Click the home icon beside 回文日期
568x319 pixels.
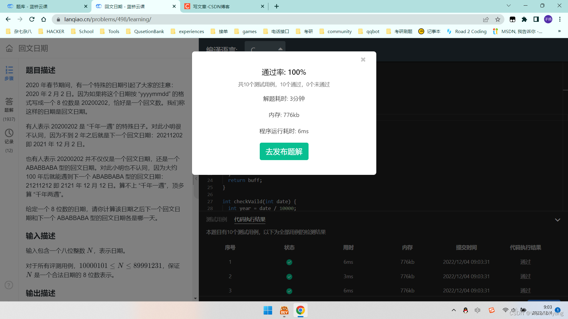[9, 48]
